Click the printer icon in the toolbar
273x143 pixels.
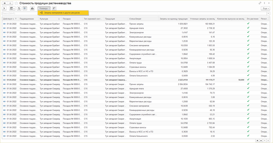(x=32, y=8)
